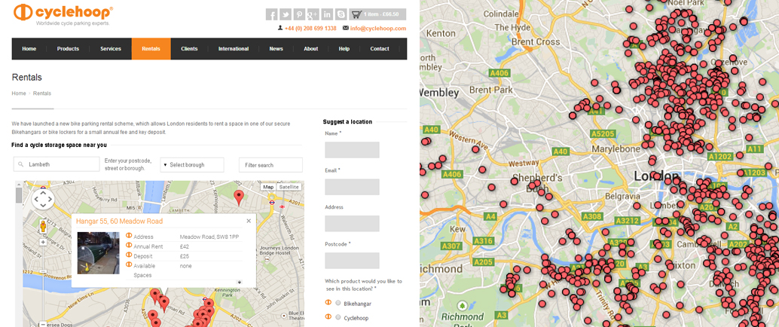779x327 pixels.
Task: Click the Bikehangar photo thumbnail in popup
Action: tap(99, 253)
